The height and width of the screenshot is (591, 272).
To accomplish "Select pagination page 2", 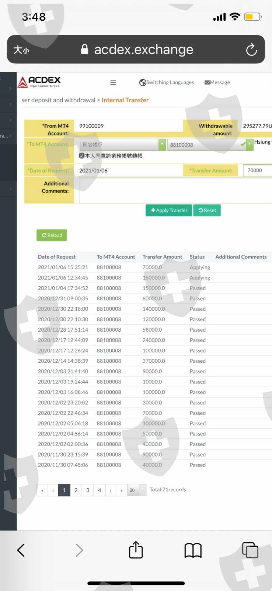I will [76, 490].
